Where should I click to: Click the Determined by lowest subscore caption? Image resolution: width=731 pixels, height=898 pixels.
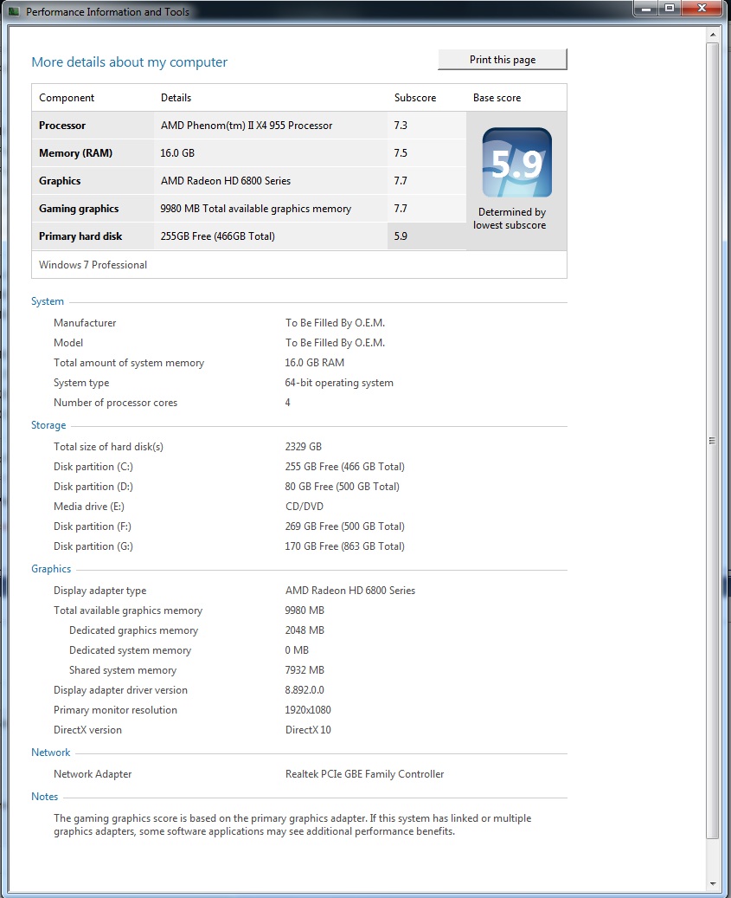(510, 218)
